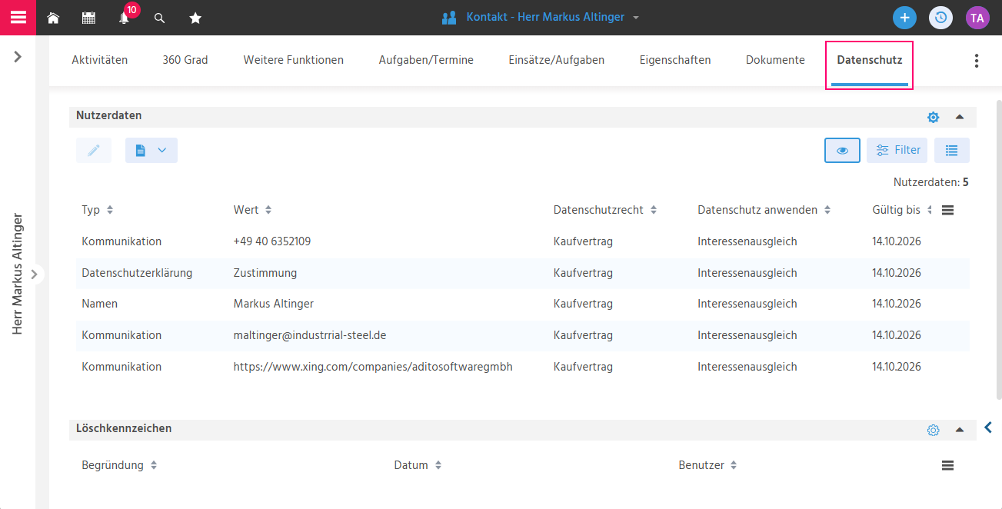The image size is (1002, 509).
Task: Open Eigenschaften tab
Action: [x=675, y=60]
